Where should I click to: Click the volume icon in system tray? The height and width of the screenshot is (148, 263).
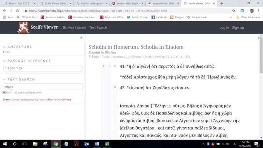click(227, 144)
